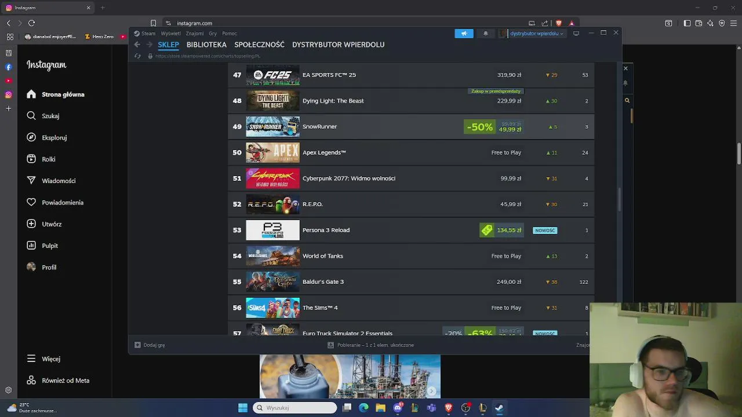Open Brave Leo AI sparkle icon
The height and width of the screenshot is (417, 742).
[x=710, y=23]
